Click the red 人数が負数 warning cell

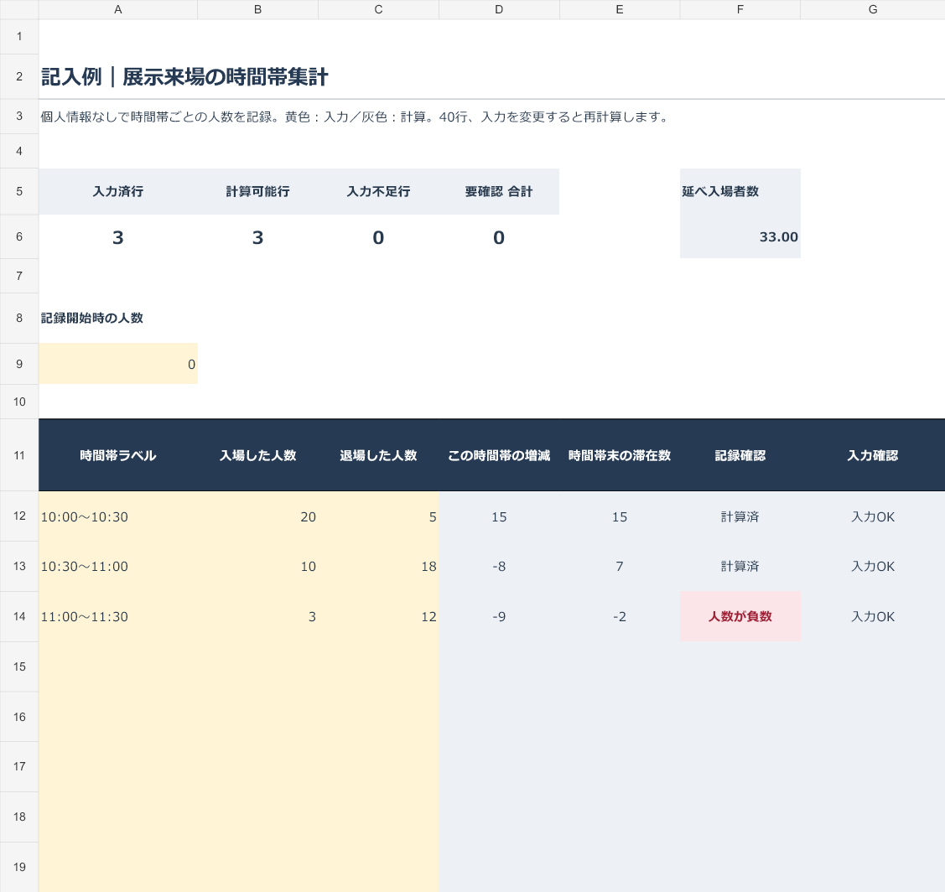tap(740, 616)
